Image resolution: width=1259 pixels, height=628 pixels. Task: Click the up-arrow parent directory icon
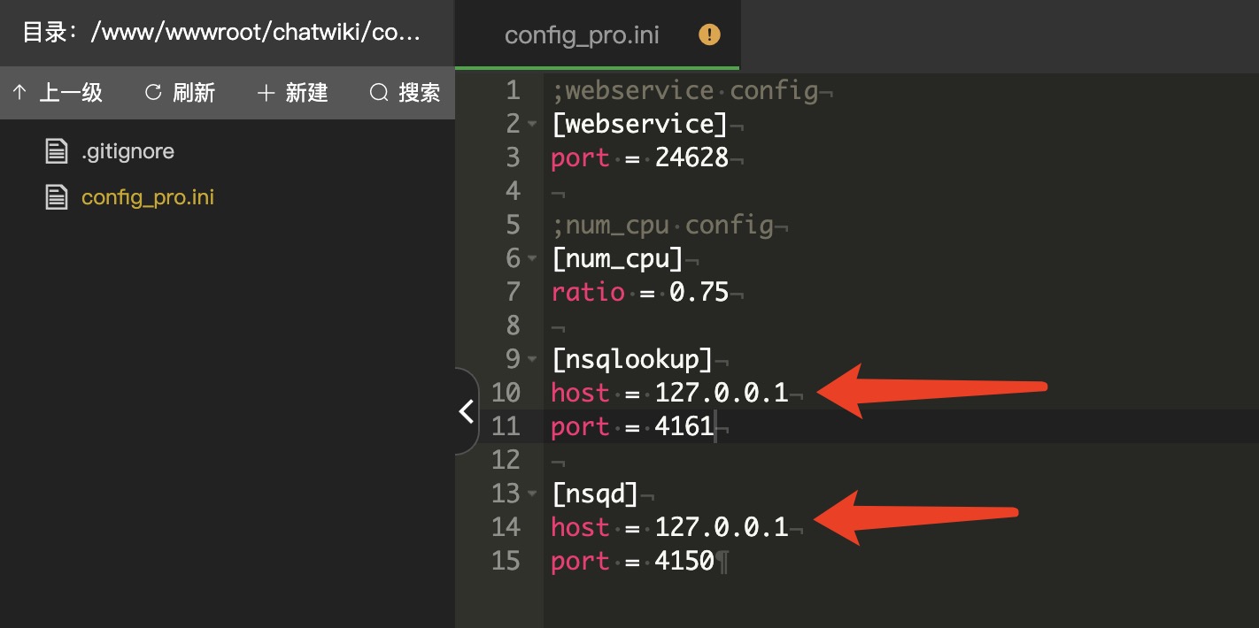19,92
